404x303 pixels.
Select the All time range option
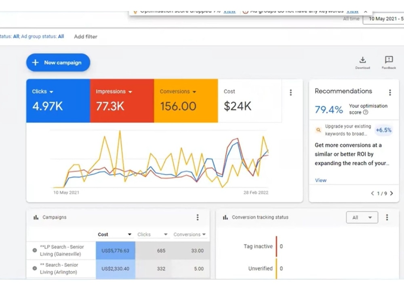[x=351, y=19]
